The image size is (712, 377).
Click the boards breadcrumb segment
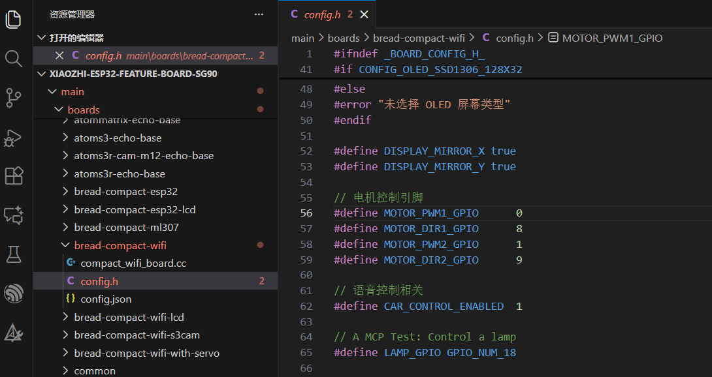[344, 38]
